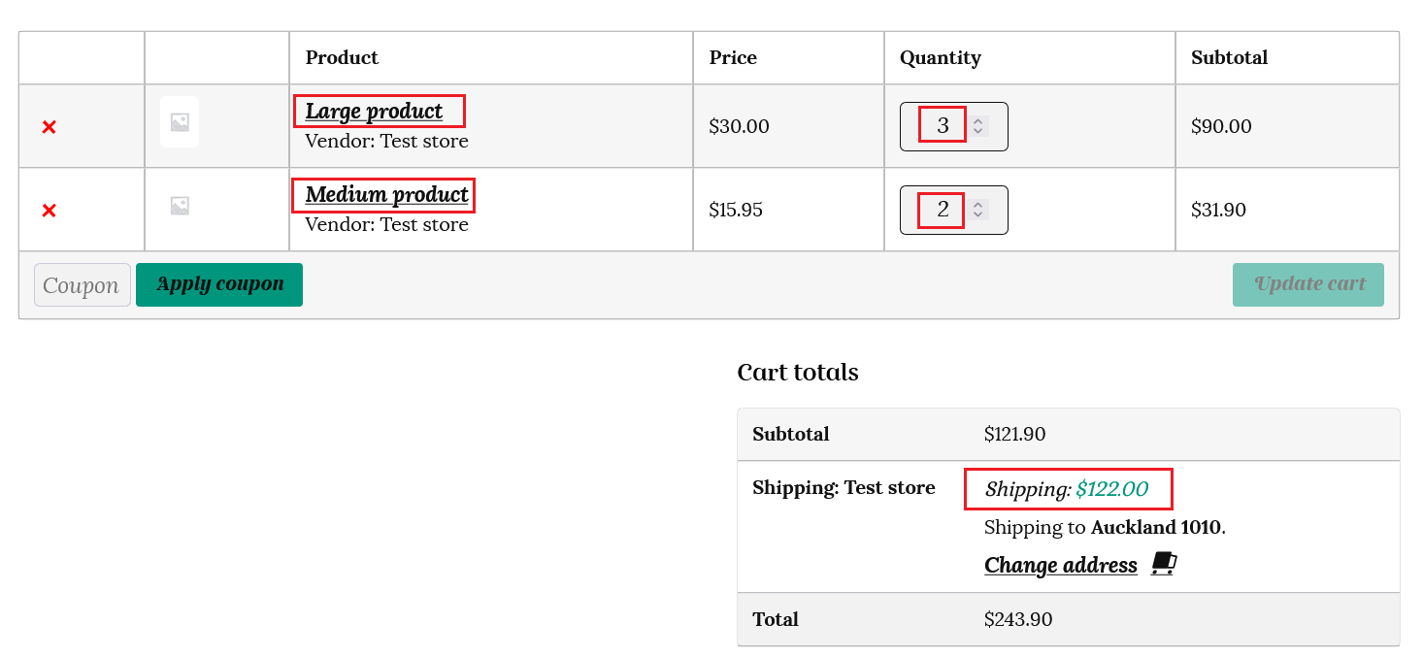Decrease Medium product quantity with down arrow
Image resolution: width=1423 pixels, height=657 pixels.
[978, 214]
